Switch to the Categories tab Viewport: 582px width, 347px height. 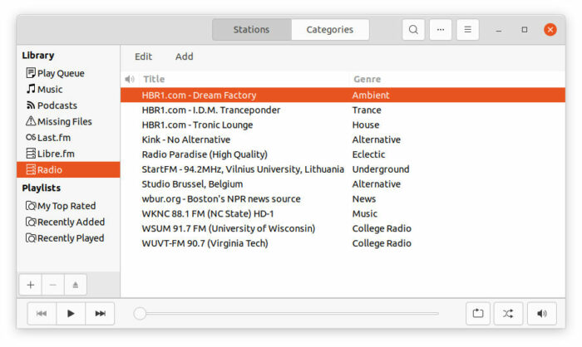[x=330, y=30]
